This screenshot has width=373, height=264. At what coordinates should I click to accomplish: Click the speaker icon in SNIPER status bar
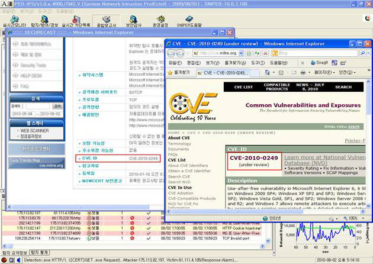pos(18,260)
